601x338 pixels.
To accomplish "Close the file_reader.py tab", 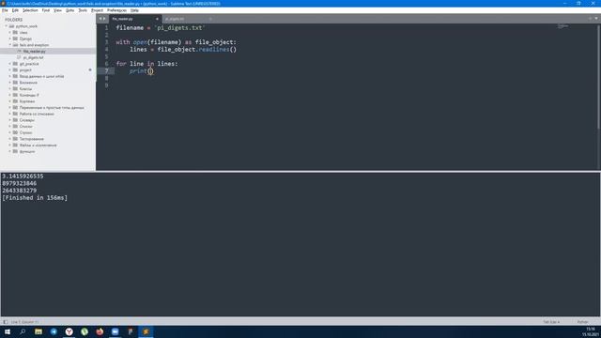I will point(157,19).
